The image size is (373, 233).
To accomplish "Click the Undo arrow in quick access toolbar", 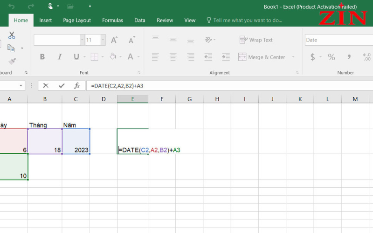I will [x=11, y=6].
